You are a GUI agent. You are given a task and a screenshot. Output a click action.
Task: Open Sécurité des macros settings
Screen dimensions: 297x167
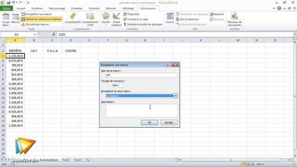(35, 25)
